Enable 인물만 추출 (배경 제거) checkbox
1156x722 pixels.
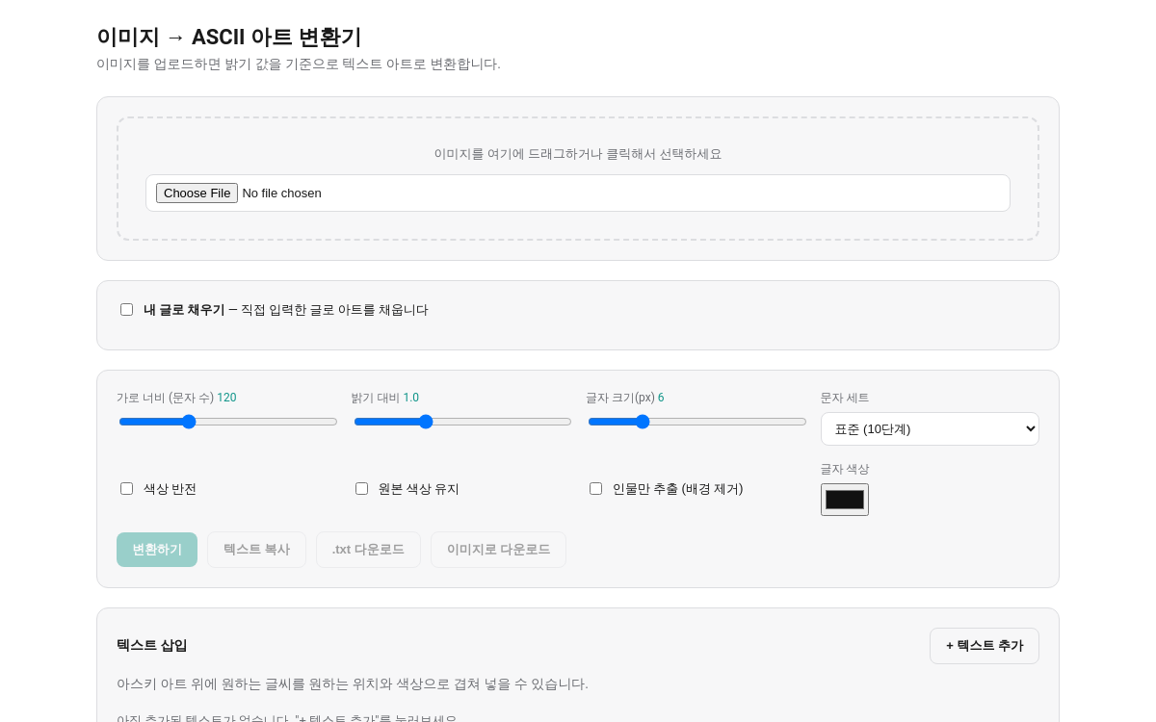pyautogui.click(x=595, y=489)
